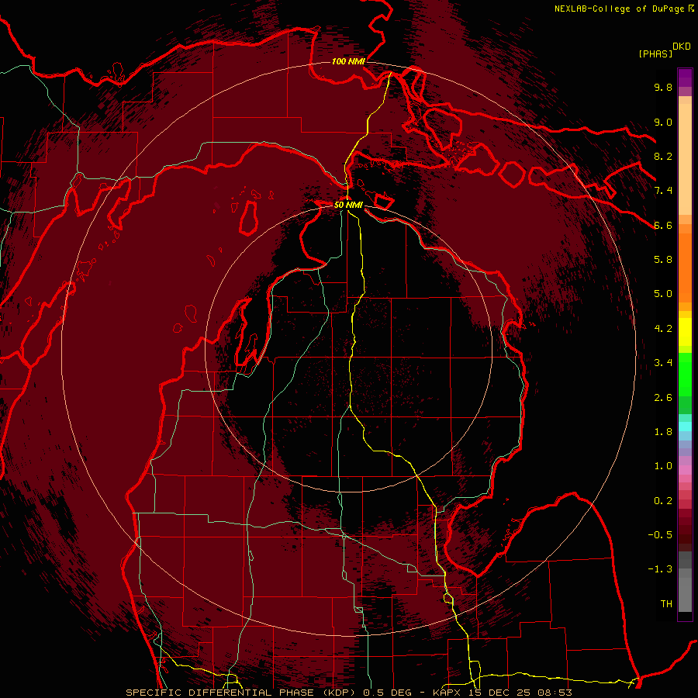Screen dimensions: 698x698
Task: Click the TH label at the legend bottom
Action: pos(666,604)
